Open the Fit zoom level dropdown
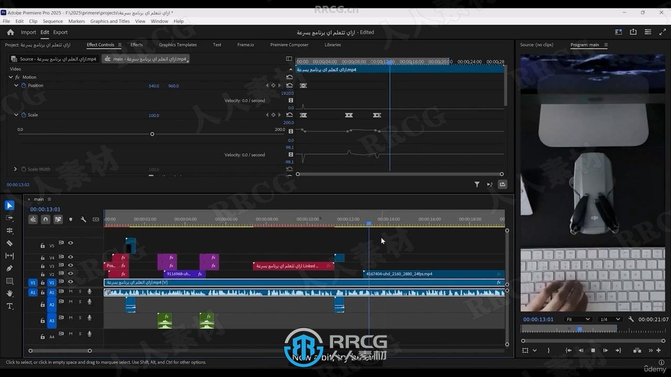Viewport: 671px width, 377px height. click(x=578, y=319)
